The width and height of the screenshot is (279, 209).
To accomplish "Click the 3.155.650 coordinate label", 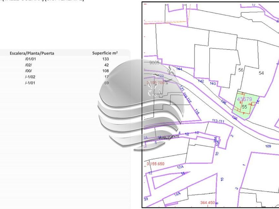I will pos(155,164).
